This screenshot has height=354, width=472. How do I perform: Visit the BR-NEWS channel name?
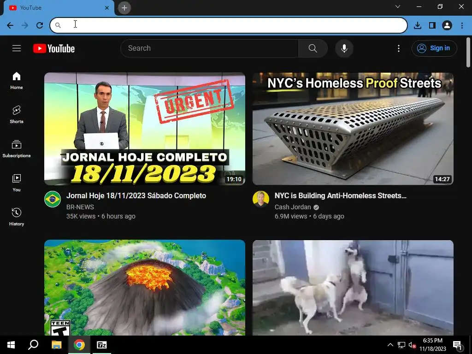[x=80, y=207]
